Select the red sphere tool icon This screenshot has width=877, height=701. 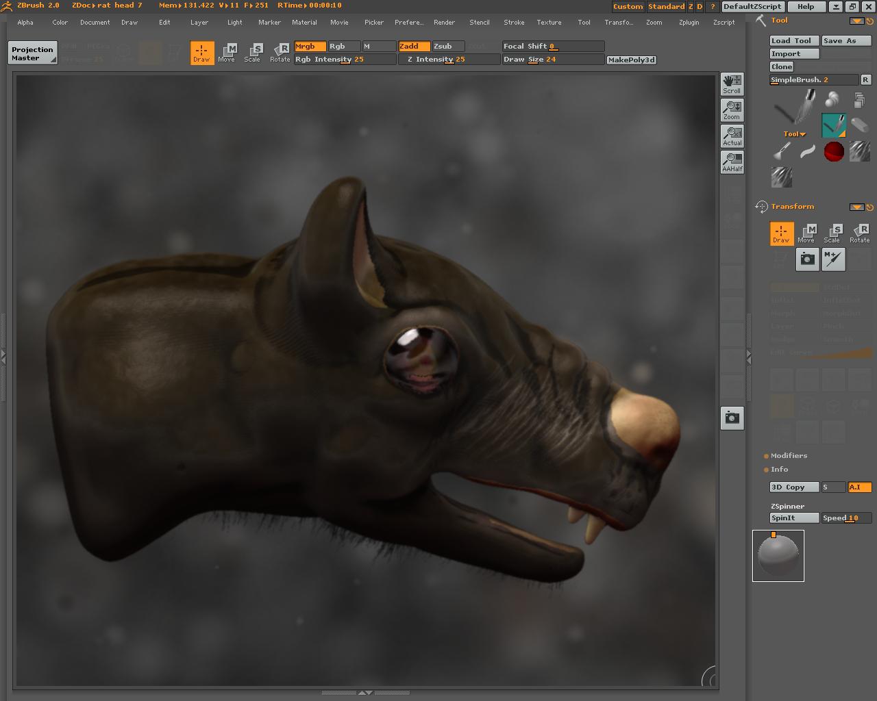pos(834,151)
